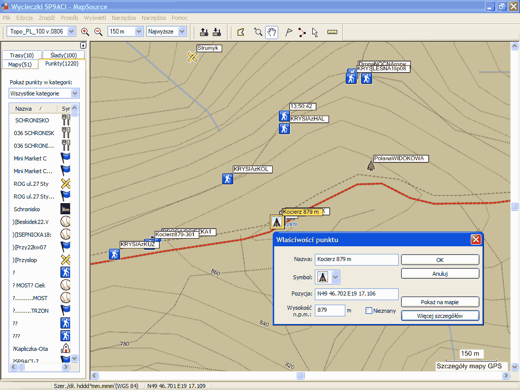
Task: Click the Syr column header
Action: (x=64, y=109)
